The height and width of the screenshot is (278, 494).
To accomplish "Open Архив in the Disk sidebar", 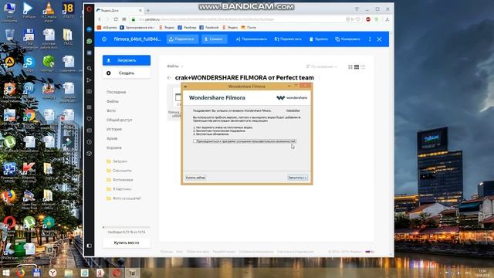I will point(112,138).
